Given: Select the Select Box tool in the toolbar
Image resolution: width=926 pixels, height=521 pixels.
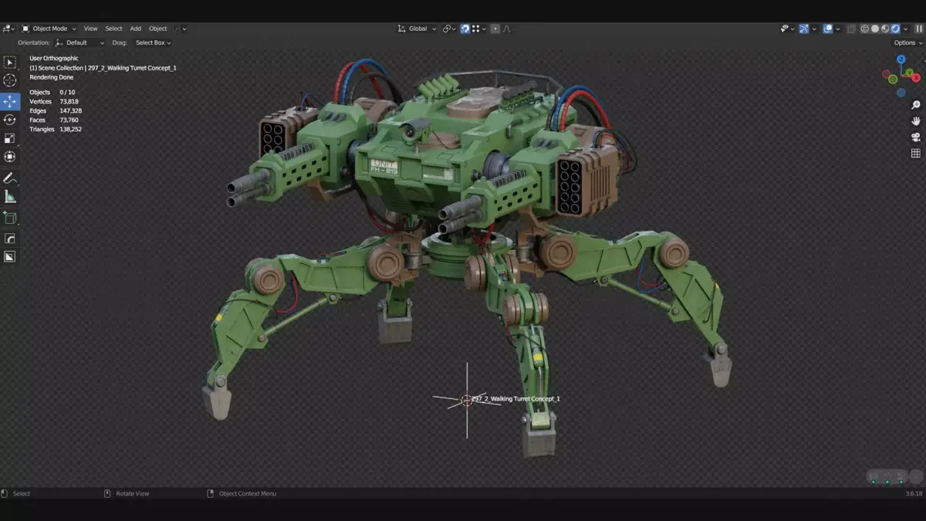Looking at the screenshot, I should point(10,63).
